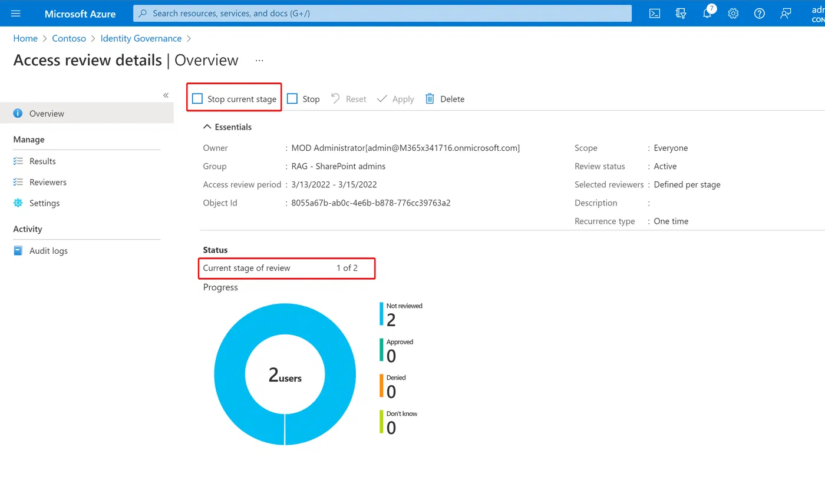
Task: Click the Settings gear icon in sidebar
Action: 18,203
